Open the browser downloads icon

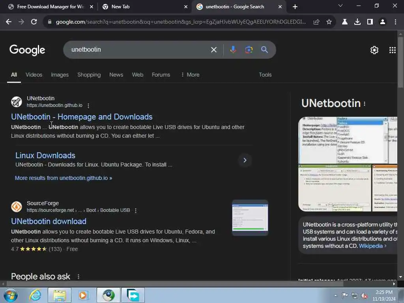[357, 22]
